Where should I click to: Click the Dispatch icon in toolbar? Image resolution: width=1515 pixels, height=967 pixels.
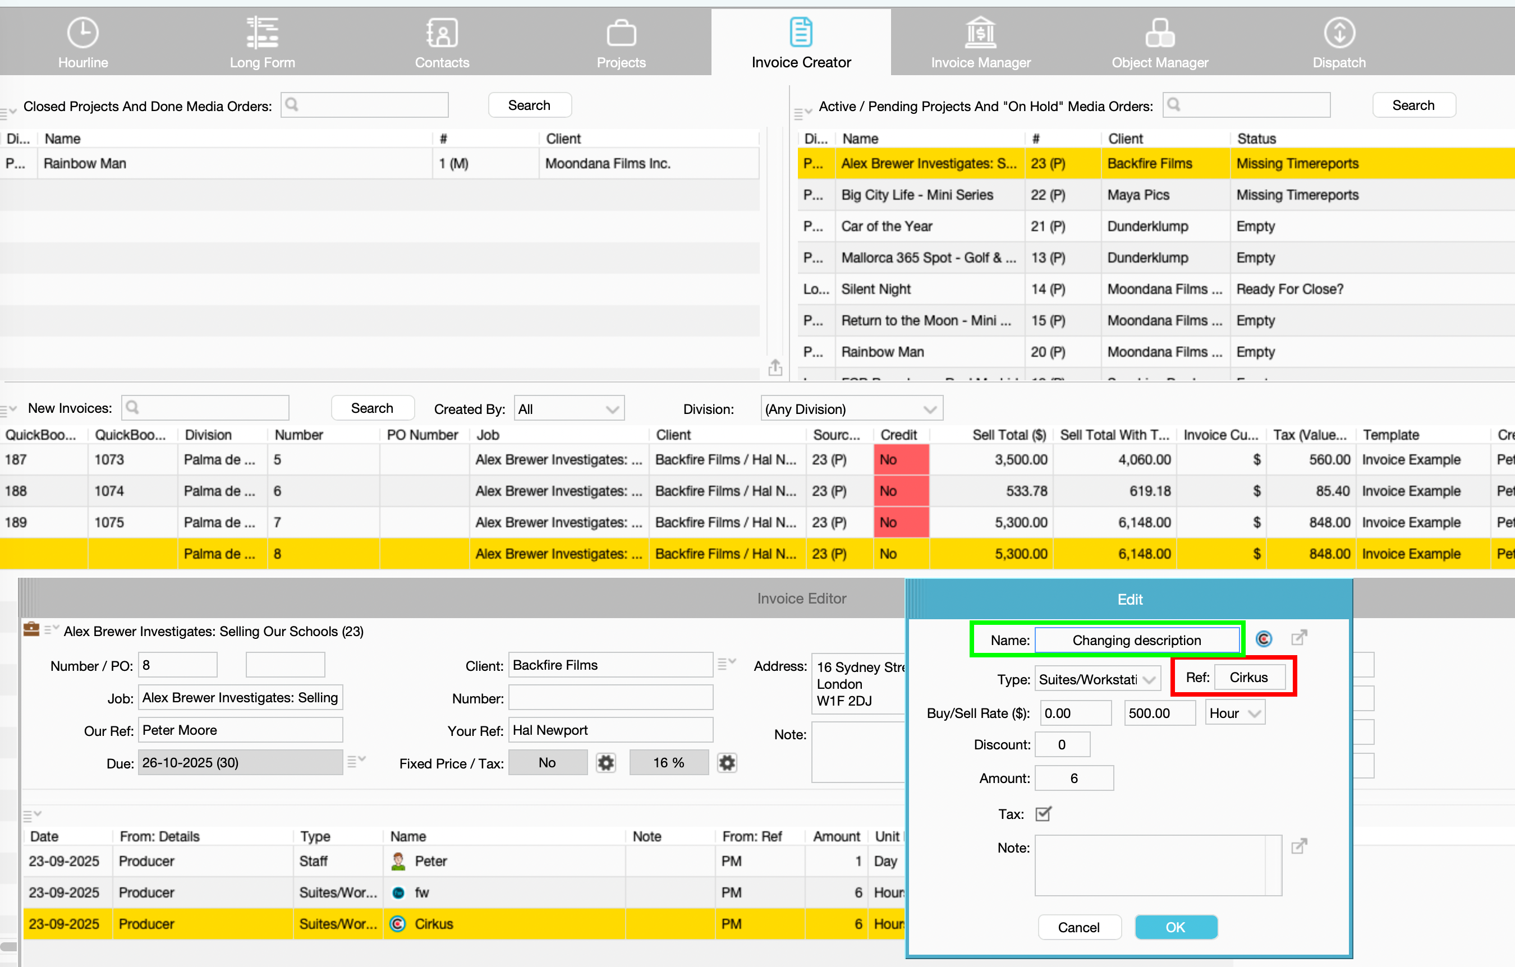click(x=1339, y=33)
